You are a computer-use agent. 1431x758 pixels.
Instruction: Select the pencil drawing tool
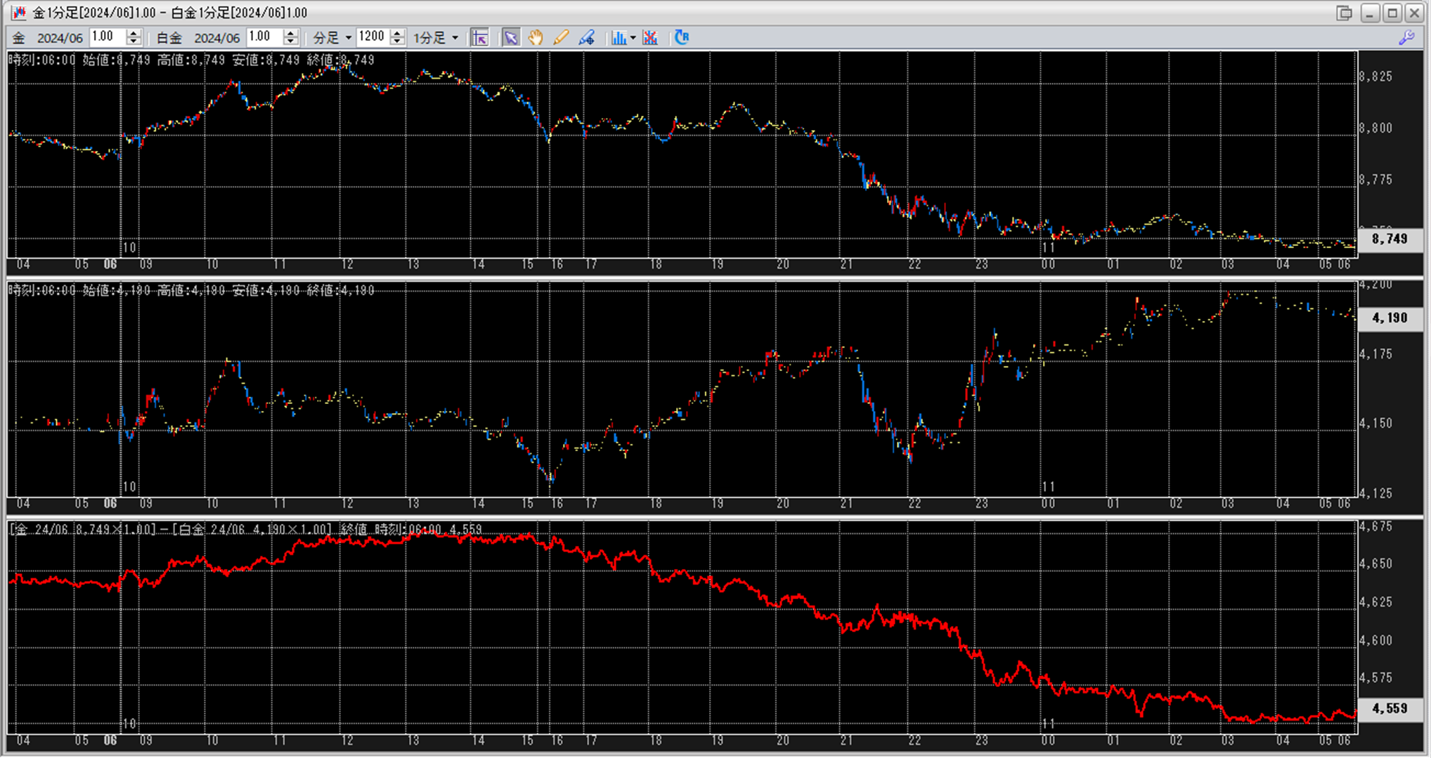pyautogui.click(x=561, y=37)
